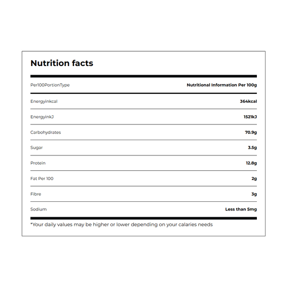The image size is (287, 287).
Task: Select the Per100PortionType label
Action: (x=50, y=85)
